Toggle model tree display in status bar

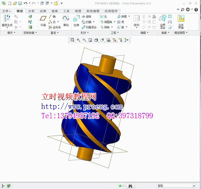click(3, 186)
